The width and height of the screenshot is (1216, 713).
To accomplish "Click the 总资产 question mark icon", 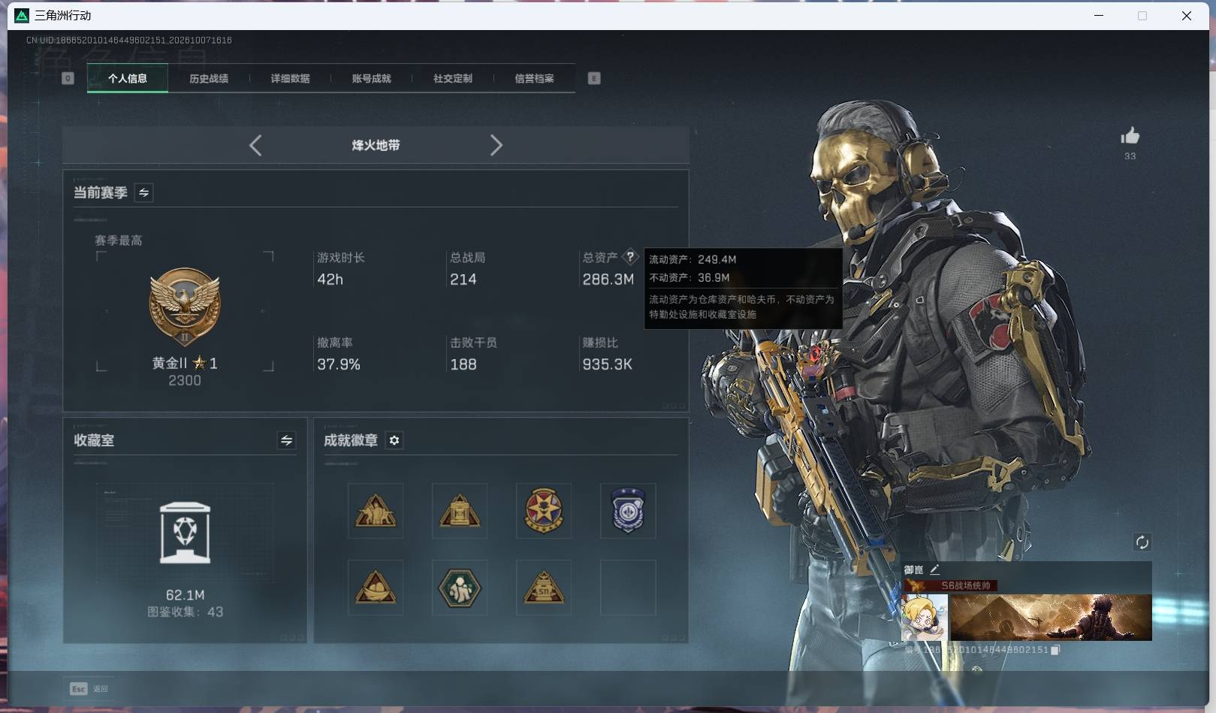I will coord(630,257).
